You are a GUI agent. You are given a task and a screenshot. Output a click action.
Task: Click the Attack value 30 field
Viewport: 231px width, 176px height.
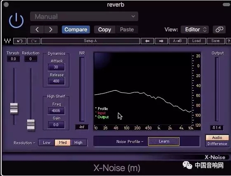56,67
